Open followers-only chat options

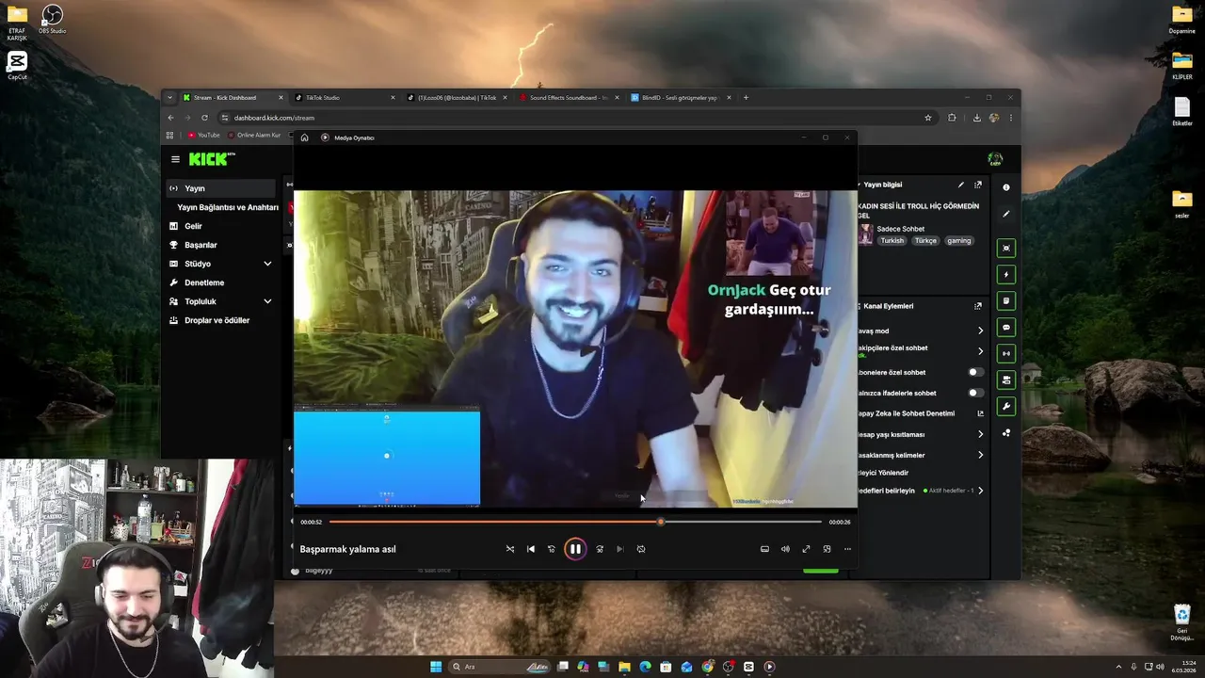click(x=980, y=351)
